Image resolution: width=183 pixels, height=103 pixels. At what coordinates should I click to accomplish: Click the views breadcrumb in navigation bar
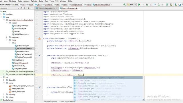click(88, 5)
